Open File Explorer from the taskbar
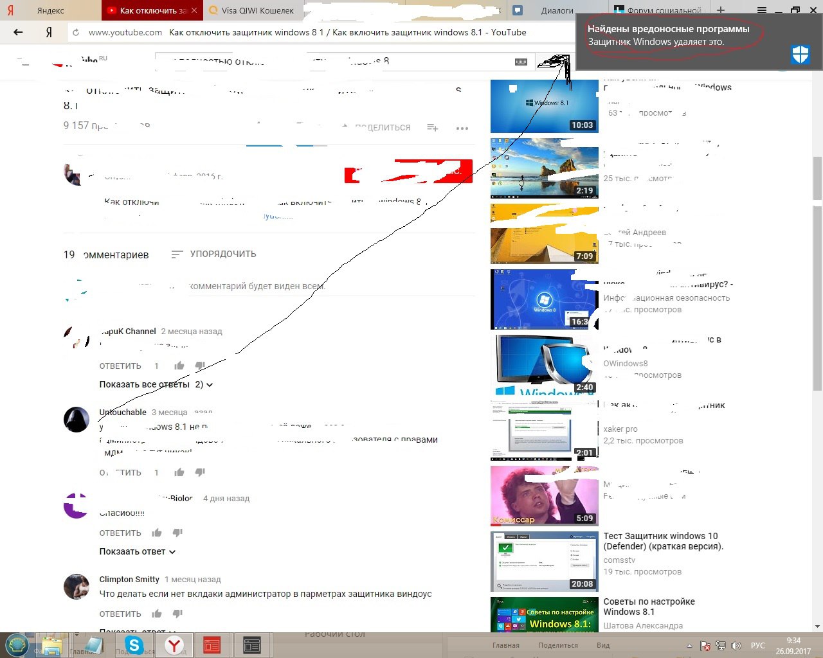The height and width of the screenshot is (658, 823). [52, 645]
